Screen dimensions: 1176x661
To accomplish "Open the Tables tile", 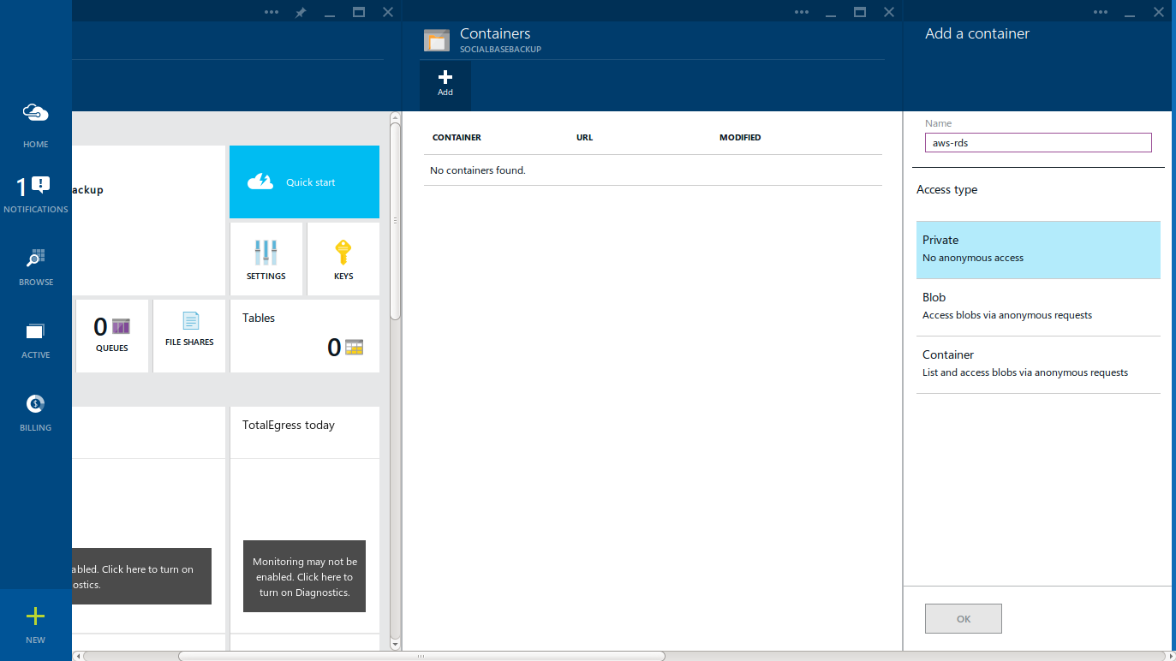I will coord(304,336).
